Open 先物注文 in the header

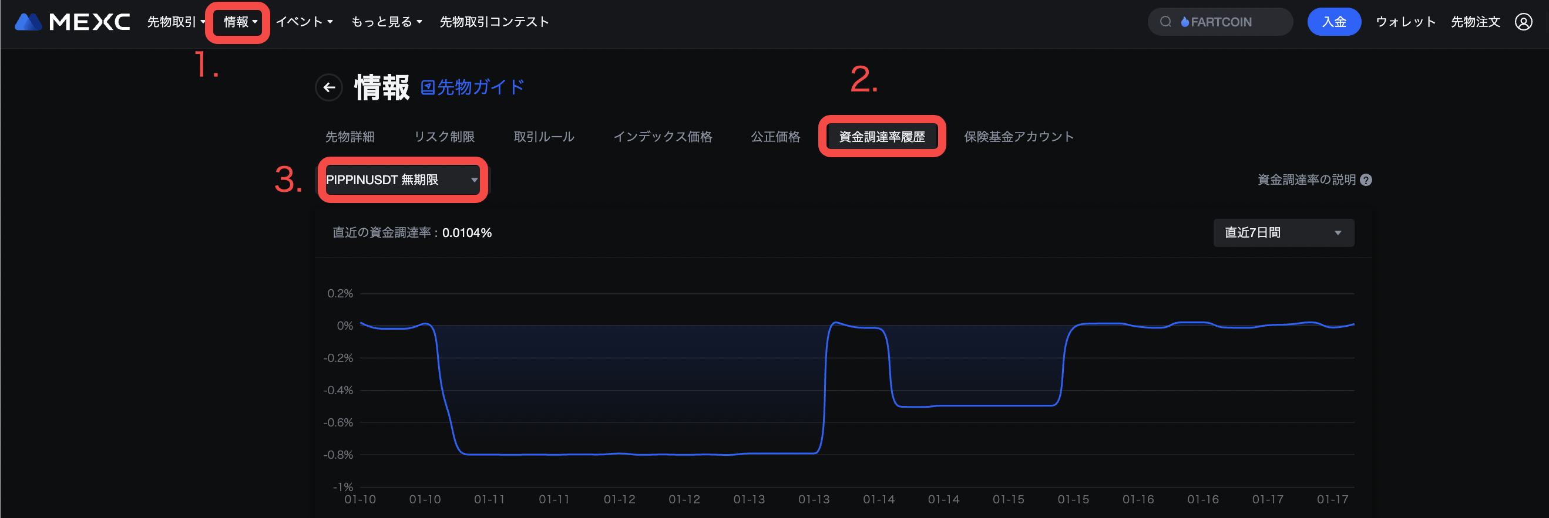point(1475,22)
